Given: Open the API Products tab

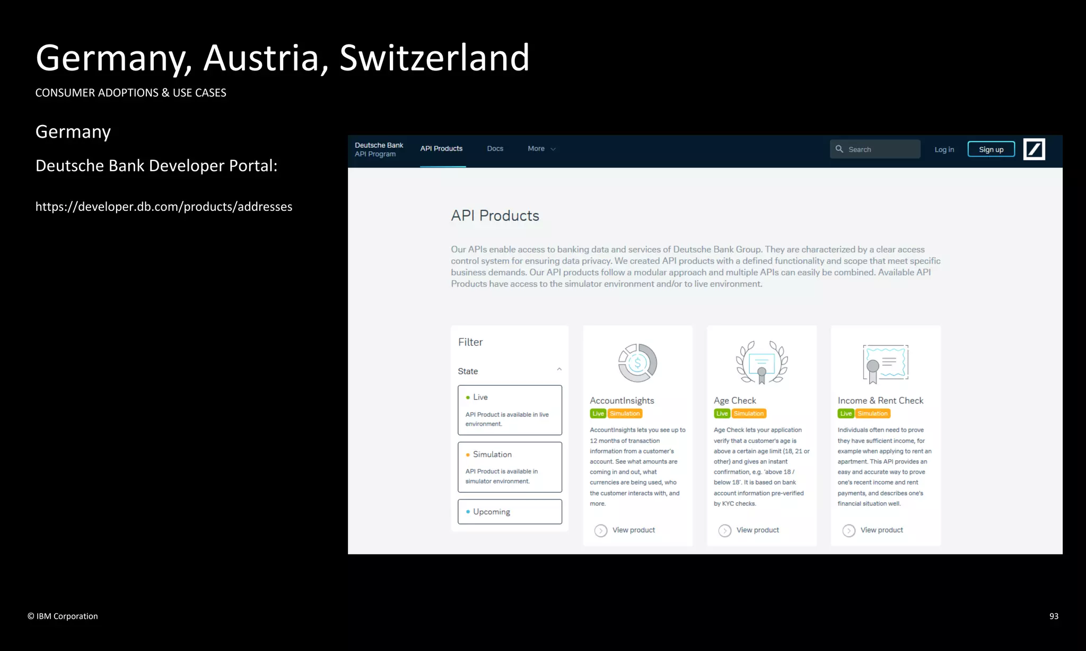Looking at the screenshot, I should coord(441,149).
